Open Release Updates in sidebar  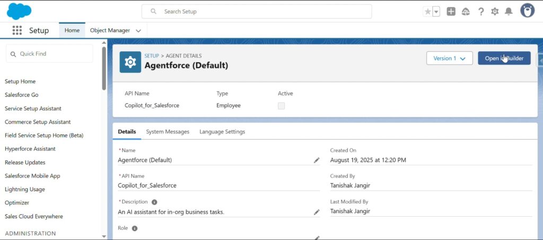[25, 162]
